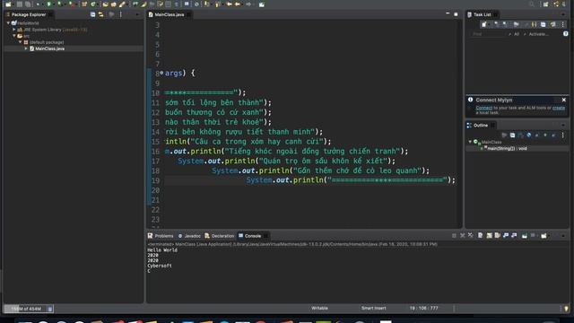Click the heap memory status bar
Image resolution: width=574 pixels, height=323 pixels.
[x=26, y=309]
